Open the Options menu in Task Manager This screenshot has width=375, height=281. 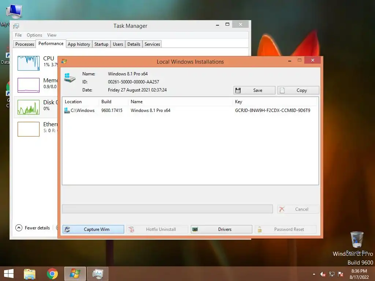[34, 35]
